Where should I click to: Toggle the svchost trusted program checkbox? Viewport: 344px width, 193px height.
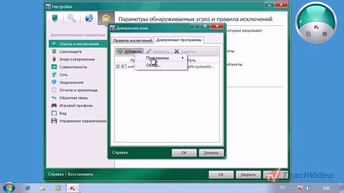point(118,66)
